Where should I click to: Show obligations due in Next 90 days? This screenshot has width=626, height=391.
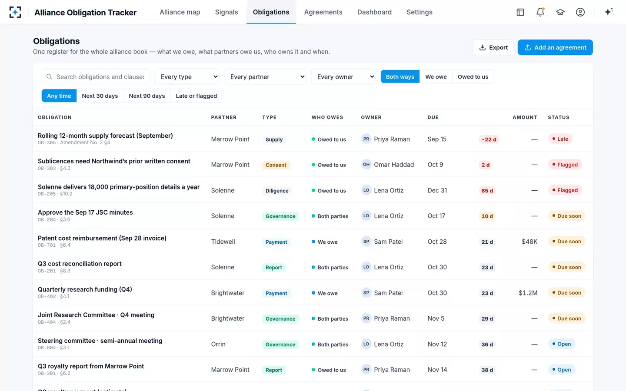(x=147, y=96)
